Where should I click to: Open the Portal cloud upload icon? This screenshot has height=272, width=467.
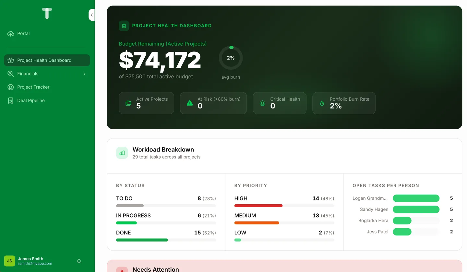pyautogui.click(x=11, y=34)
